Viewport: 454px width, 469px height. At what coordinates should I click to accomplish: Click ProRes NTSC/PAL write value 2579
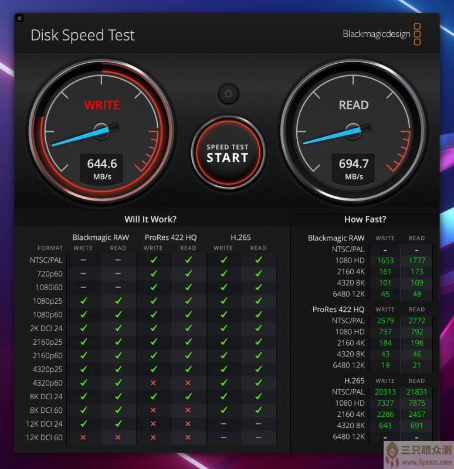[x=385, y=321]
